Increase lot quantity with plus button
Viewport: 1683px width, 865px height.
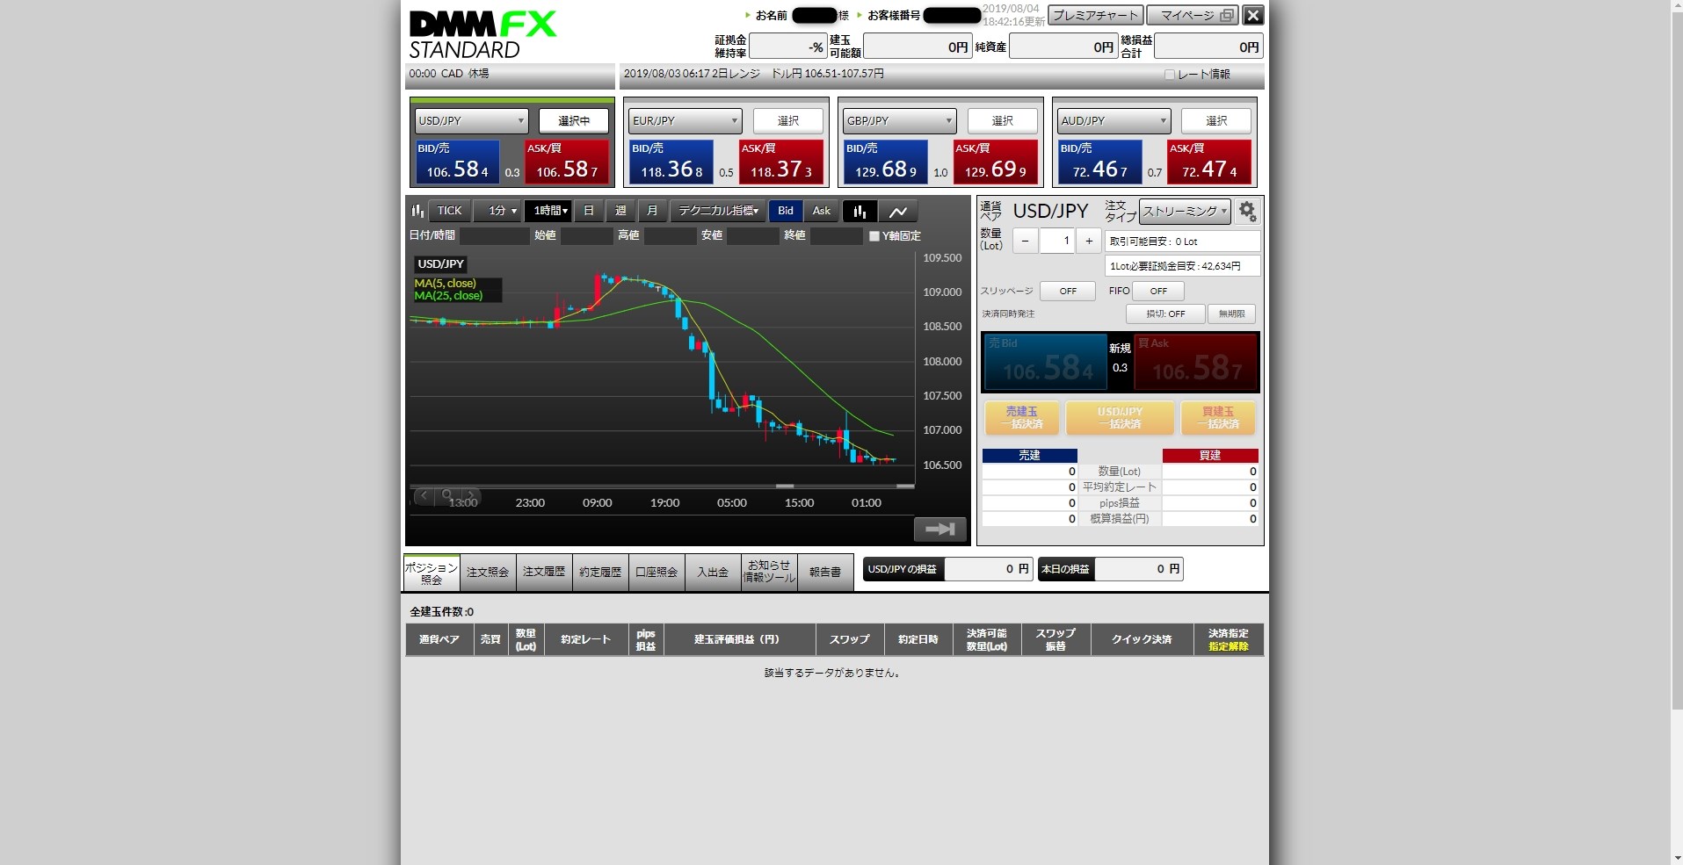click(1089, 241)
